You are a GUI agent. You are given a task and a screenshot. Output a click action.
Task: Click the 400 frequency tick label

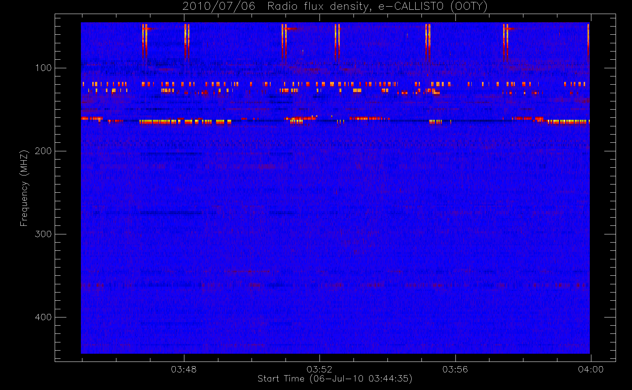coord(43,317)
